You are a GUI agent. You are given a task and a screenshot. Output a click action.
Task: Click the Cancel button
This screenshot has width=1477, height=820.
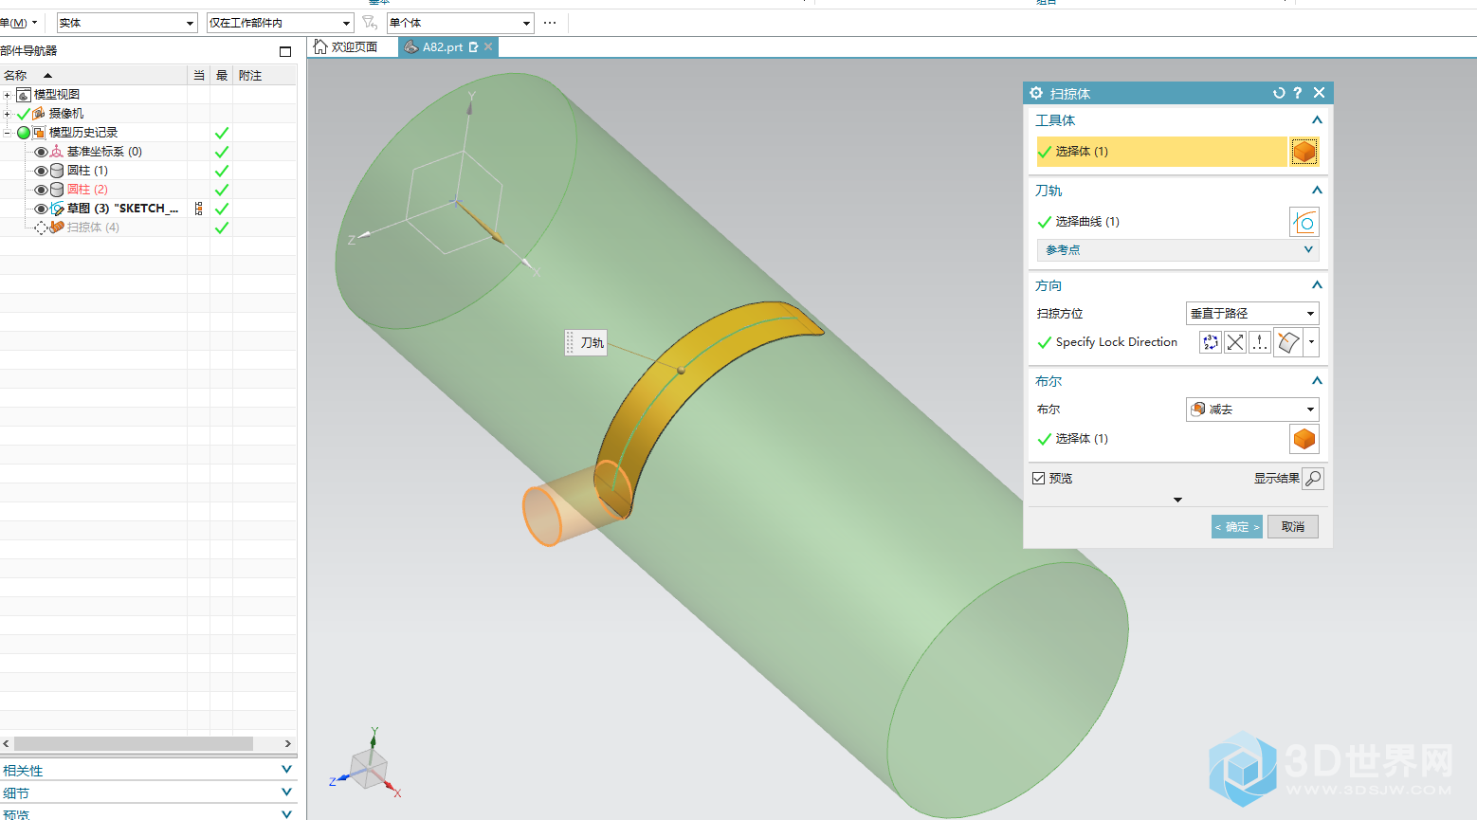click(x=1293, y=527)
